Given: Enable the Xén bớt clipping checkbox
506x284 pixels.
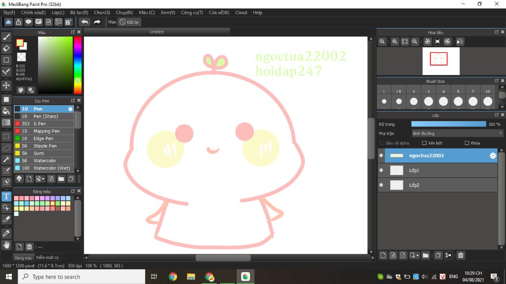Looking at the screenshot, I should coord(424,143).
